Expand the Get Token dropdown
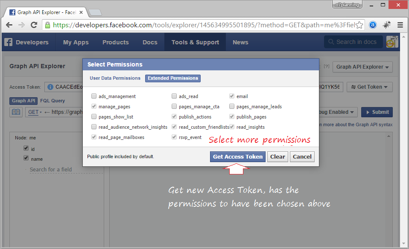This screenshot has width=409, height=249. [x=370, y=87]
